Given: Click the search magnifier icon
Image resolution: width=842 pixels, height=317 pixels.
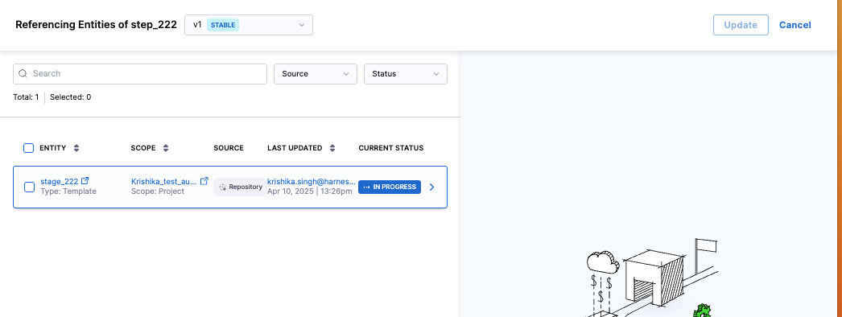Looking at the screenshot, I should 23,73.
